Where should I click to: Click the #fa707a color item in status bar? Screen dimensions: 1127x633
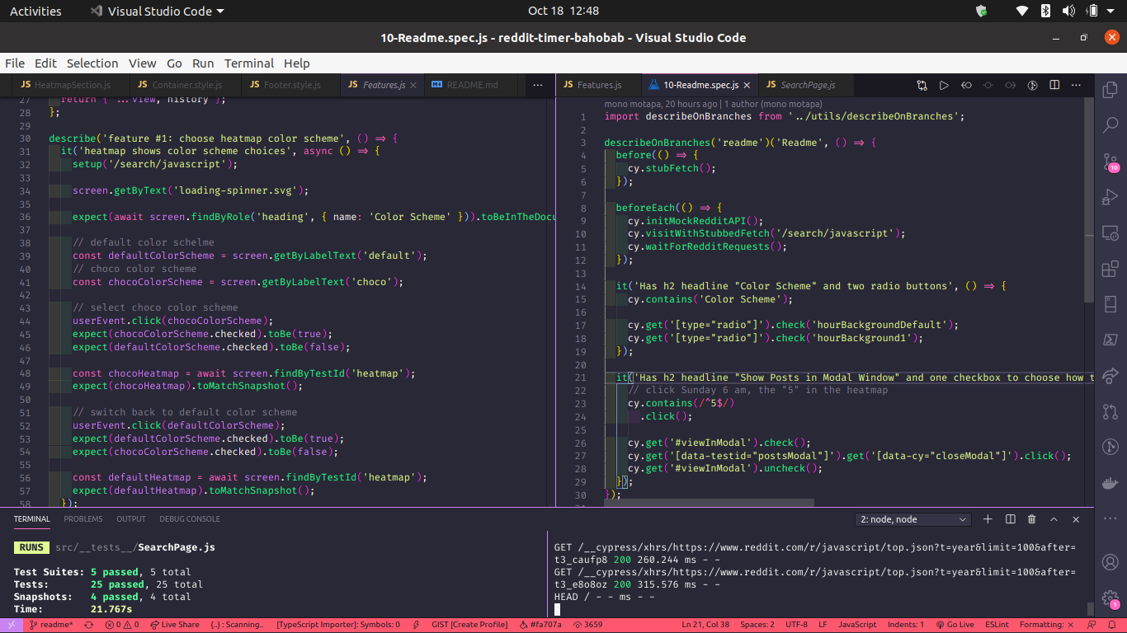(540, 625)
